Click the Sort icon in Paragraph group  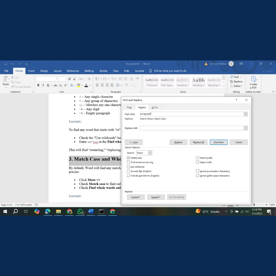point(132,79)
